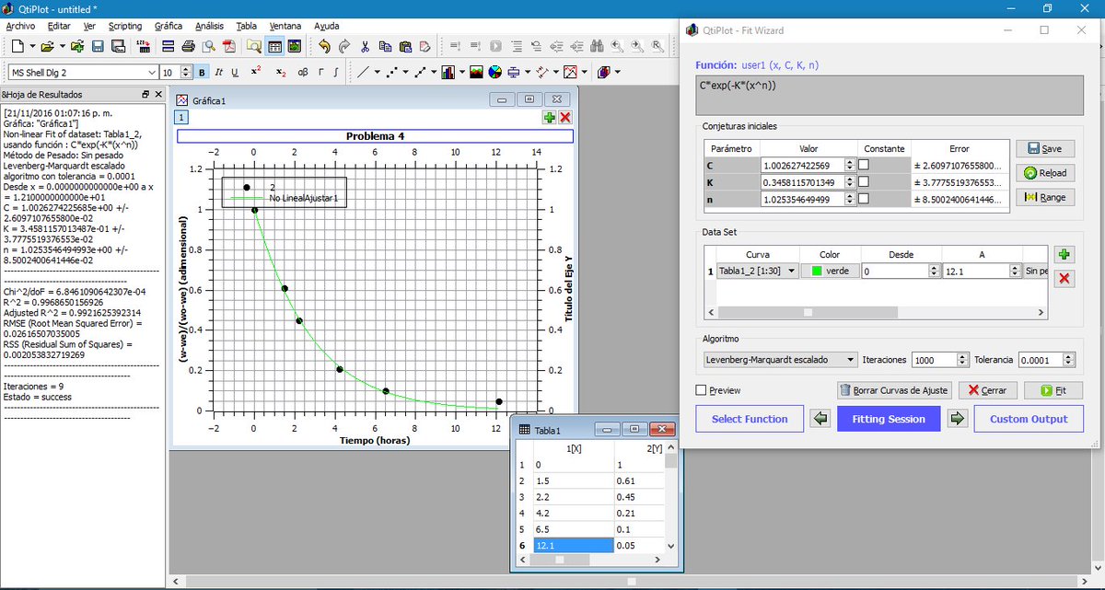Click the Select Function button
The image size is (1105, 590).
750,419
